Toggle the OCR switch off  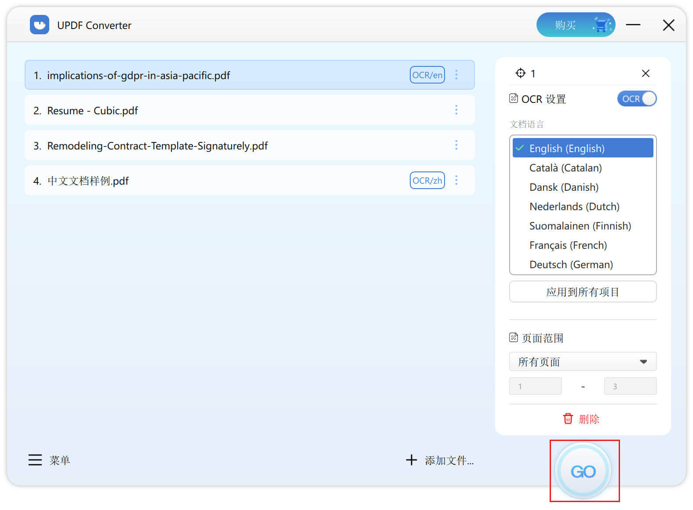tap(637, 99)
